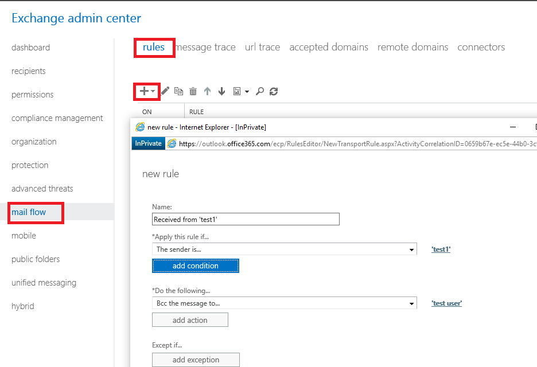Open 'Bcc the message to...' action dropdown
Screen dimensions: 537x367
tap(284, 303)
